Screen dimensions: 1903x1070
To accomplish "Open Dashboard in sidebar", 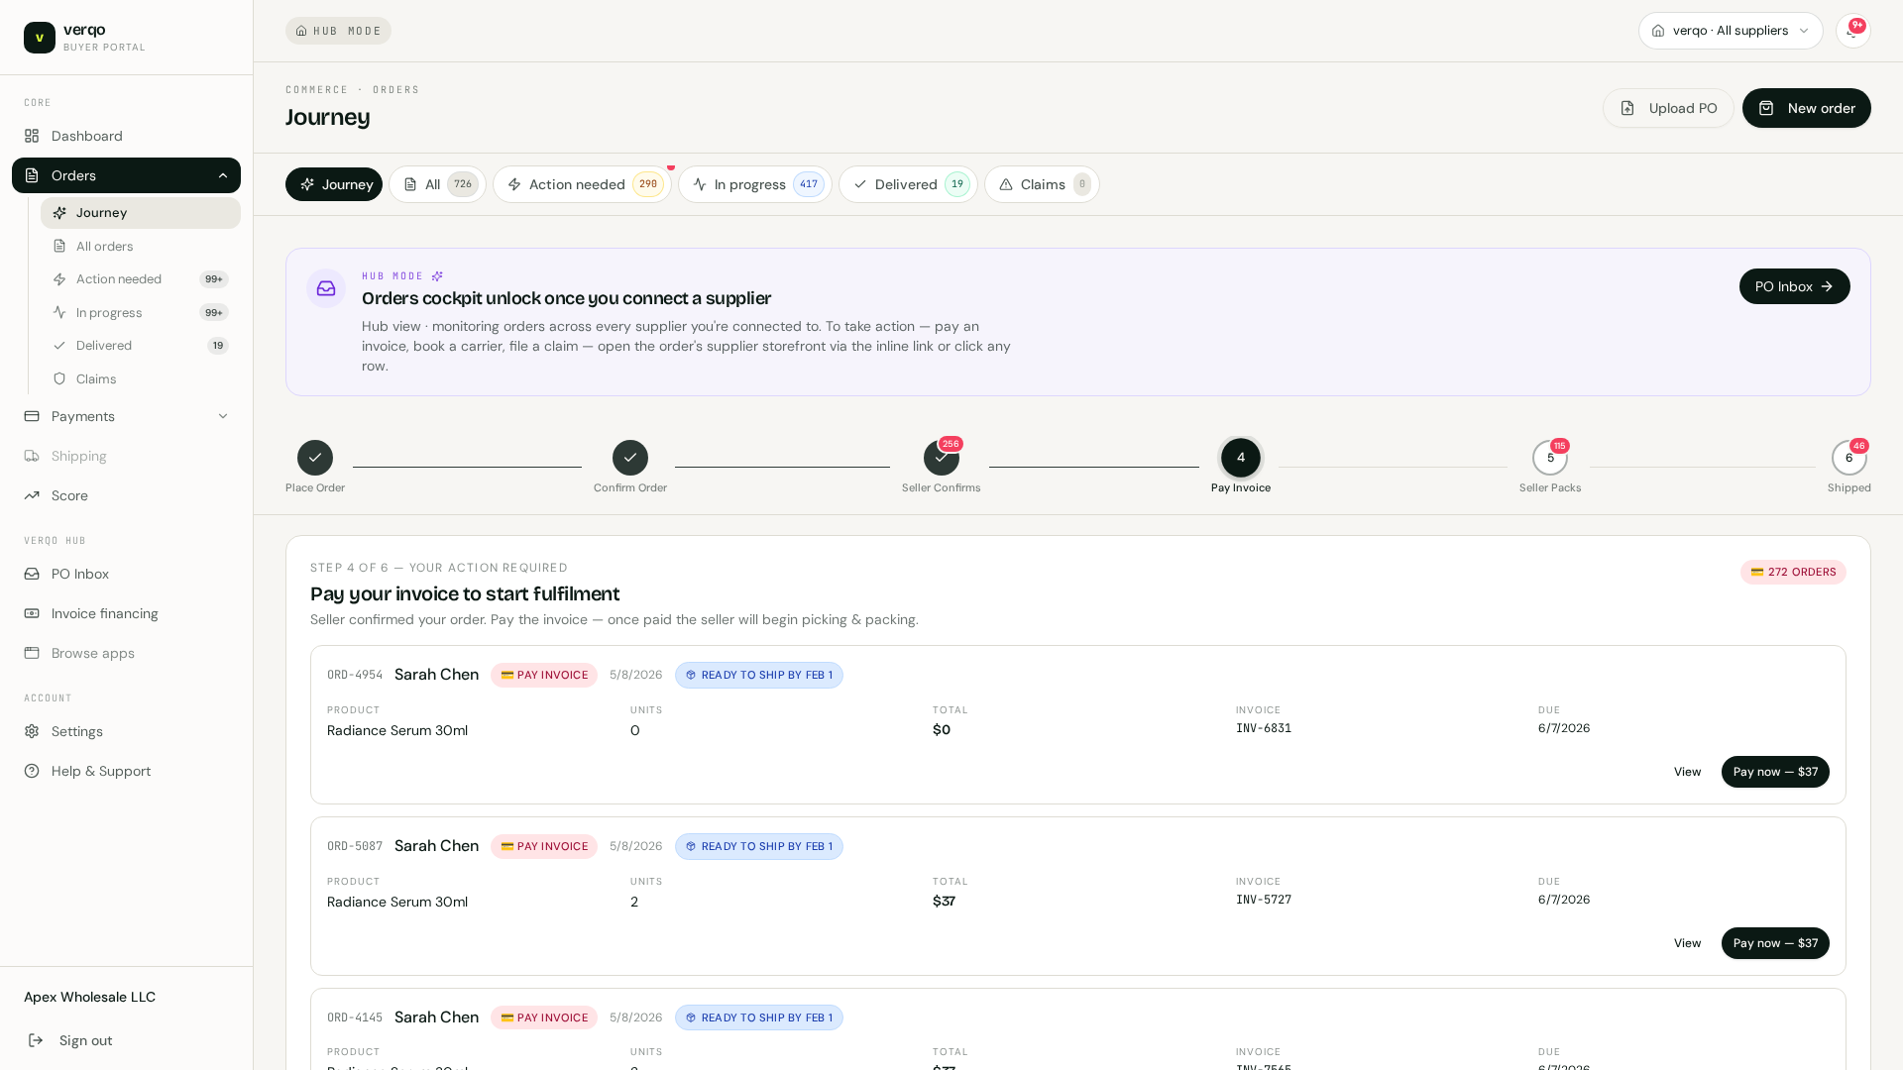I will point(126,136).
